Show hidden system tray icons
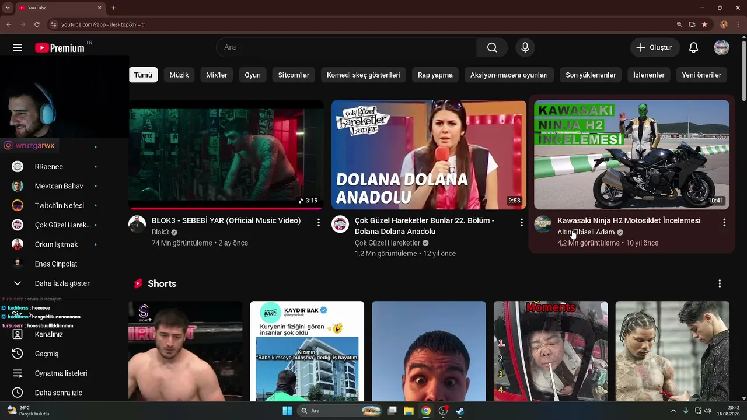Image resolution: width=747 pixels, height=420 pixels. (x=673, y=411)
